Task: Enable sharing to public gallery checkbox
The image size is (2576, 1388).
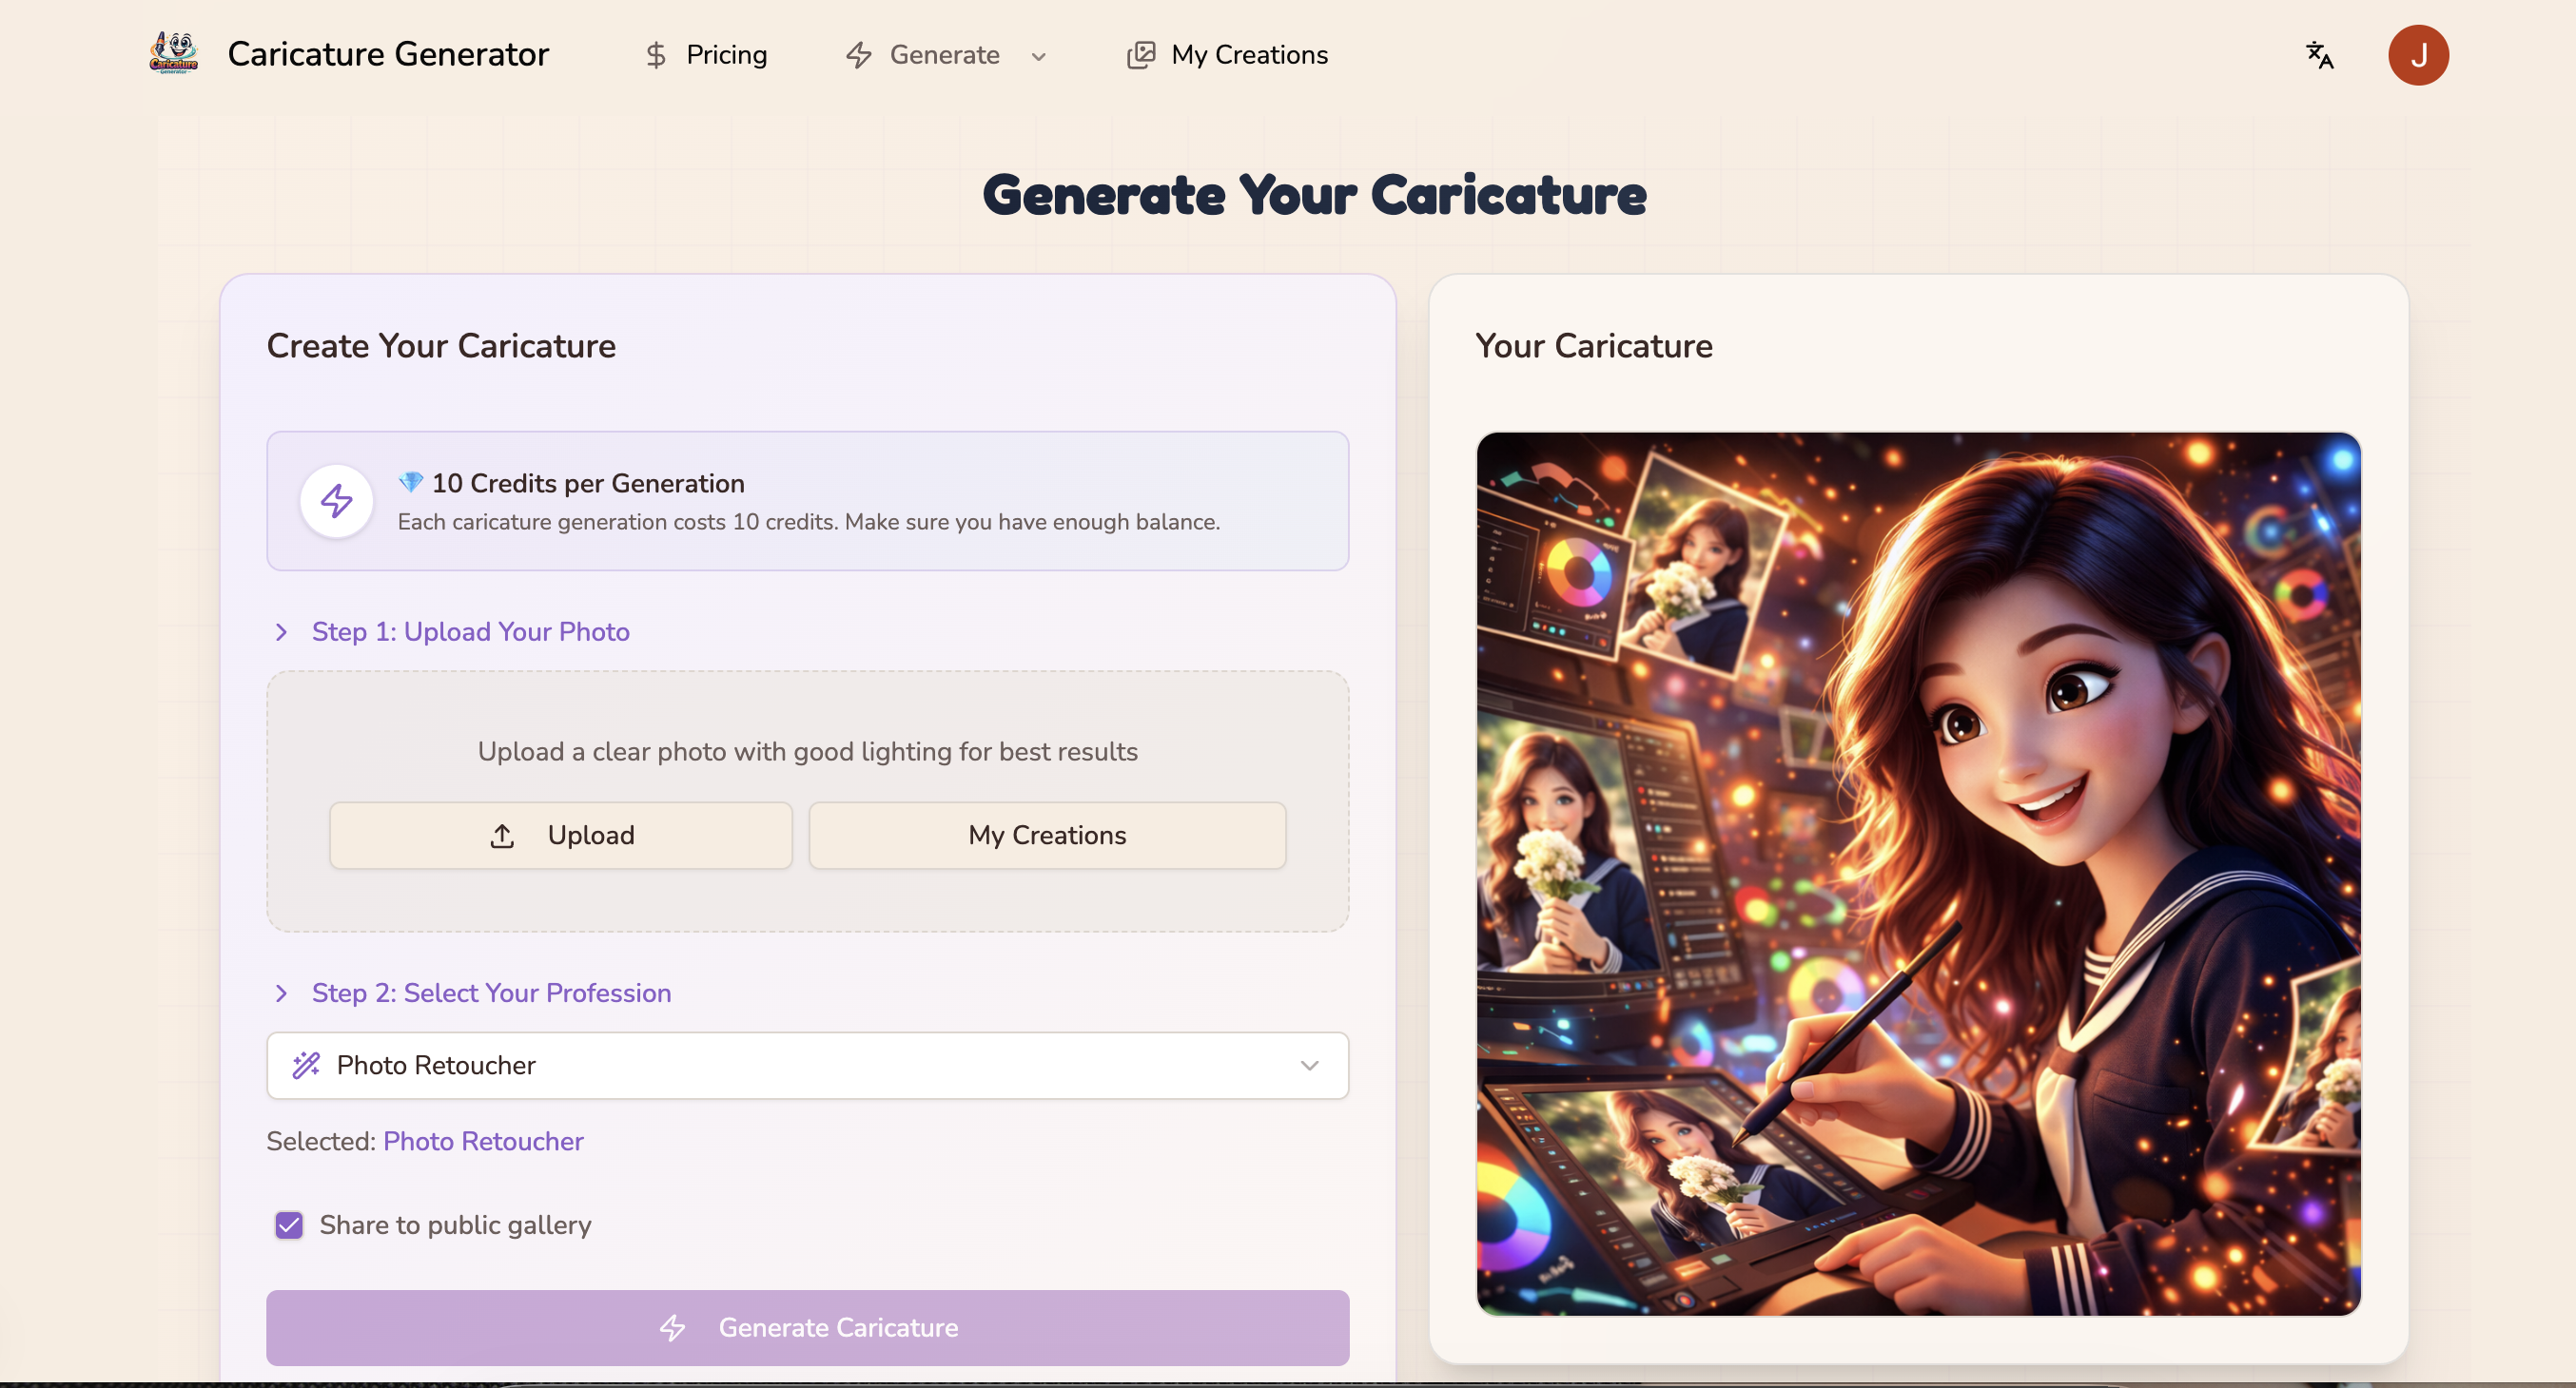Action: [x=289, y=1225]
